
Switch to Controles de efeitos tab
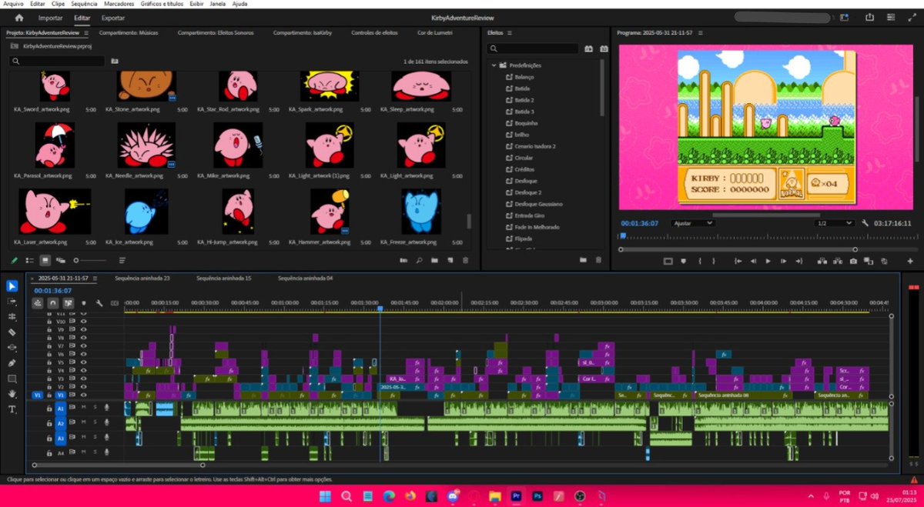pyautogui.click(x=374, y=33)
